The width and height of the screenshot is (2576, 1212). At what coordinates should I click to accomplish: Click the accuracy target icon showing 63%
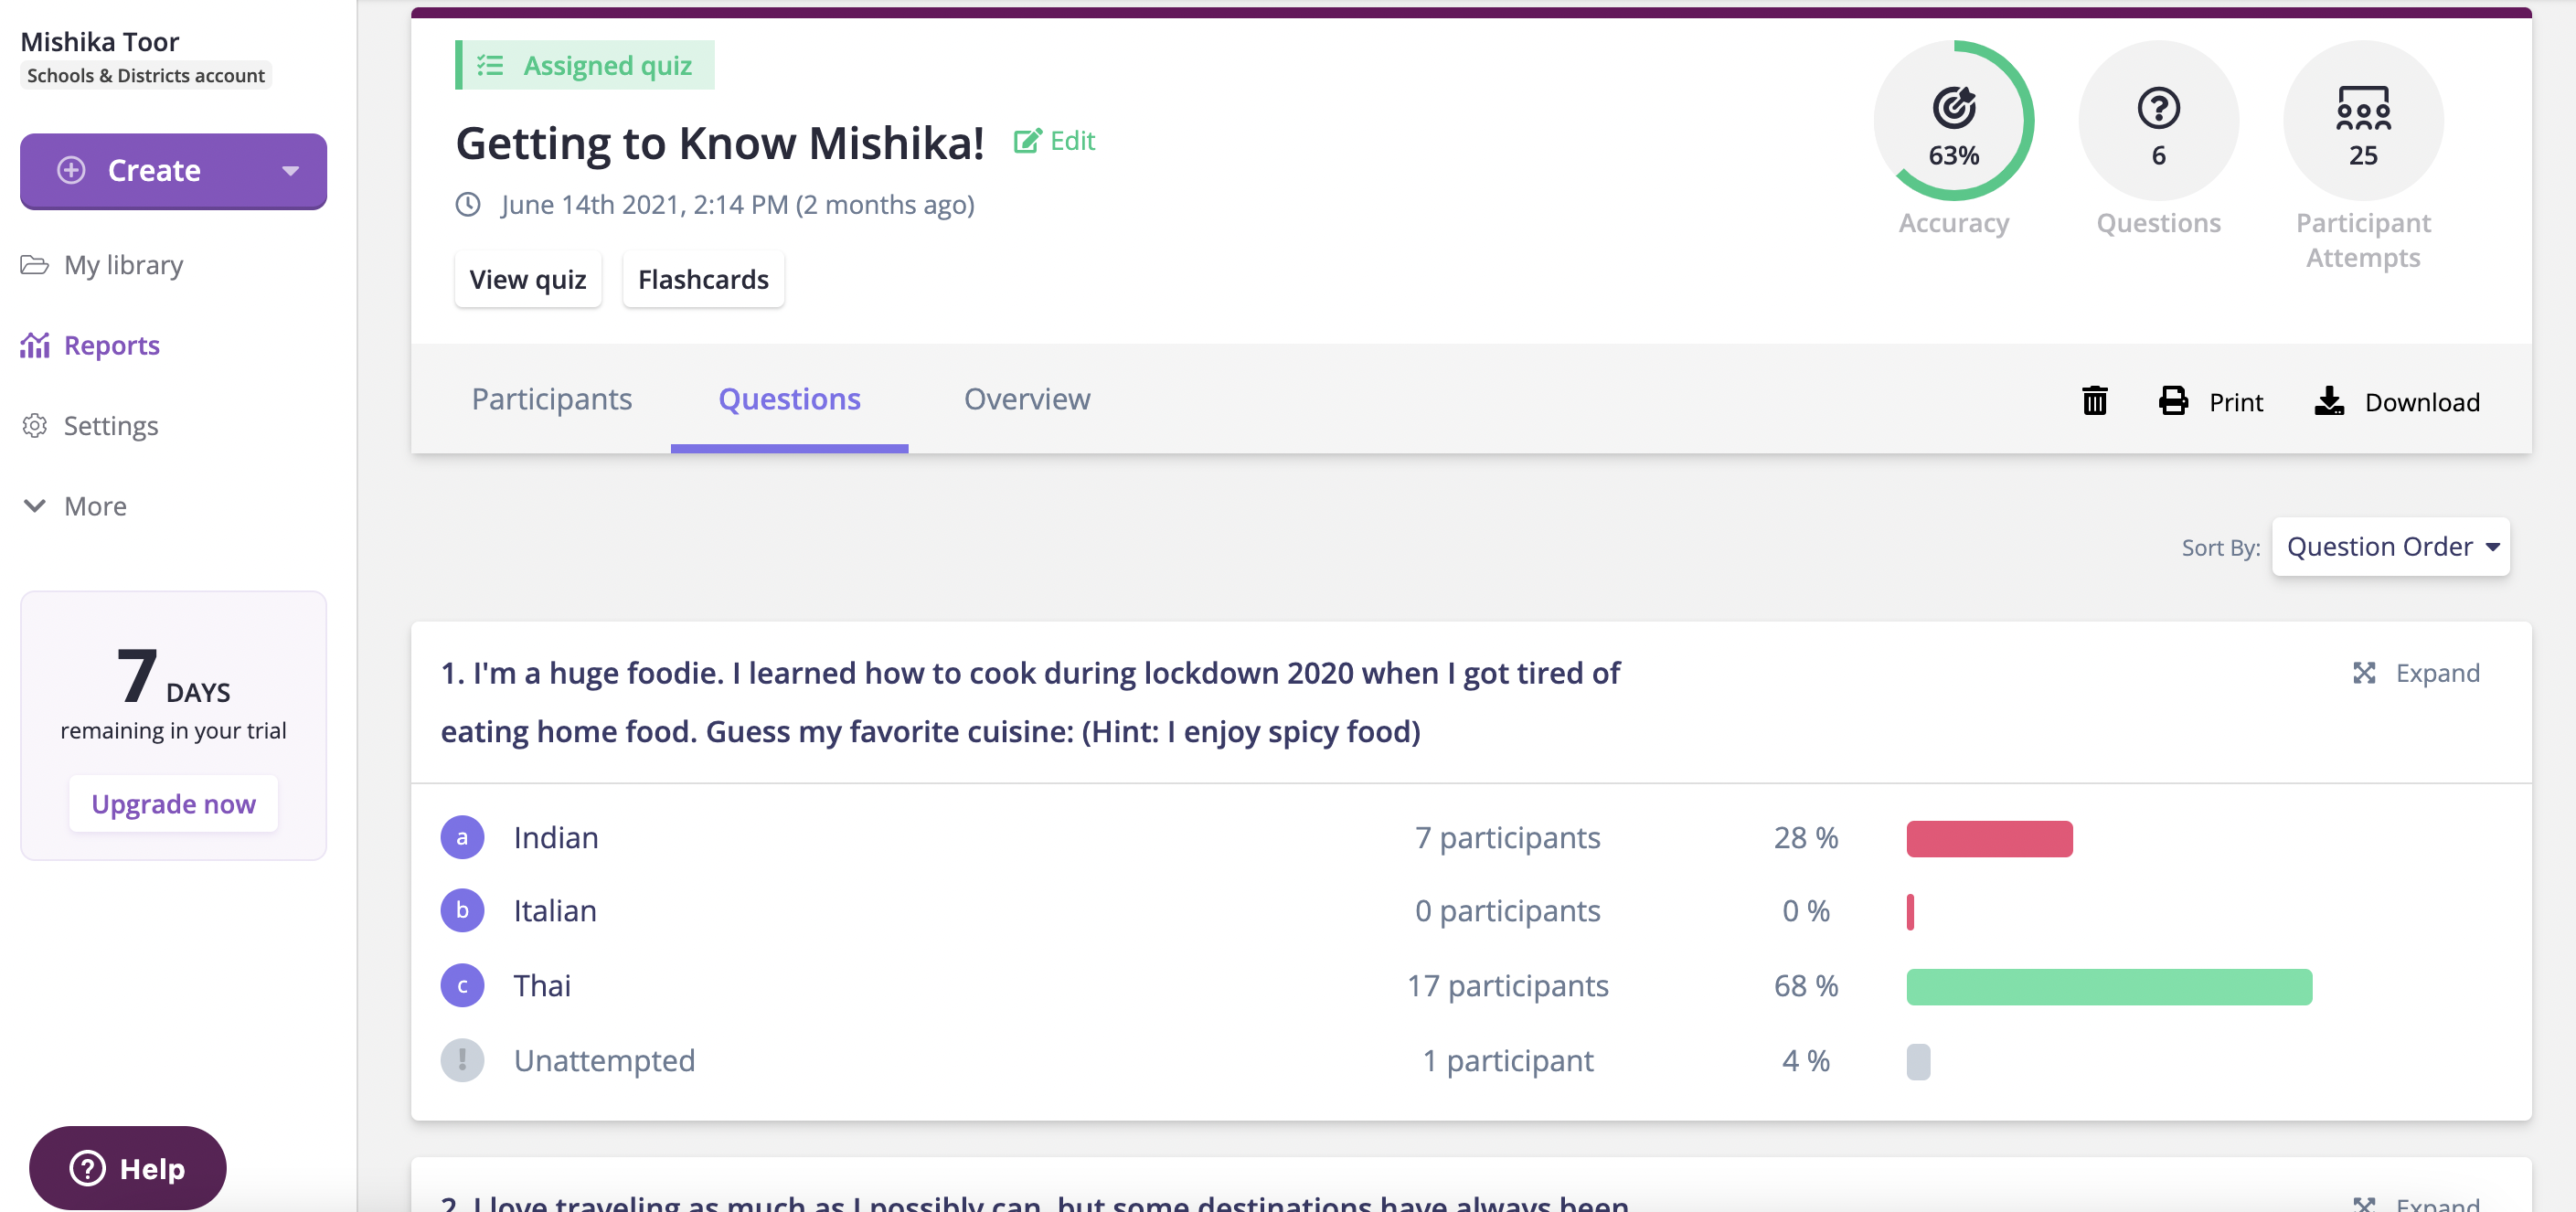point(1953,108)
